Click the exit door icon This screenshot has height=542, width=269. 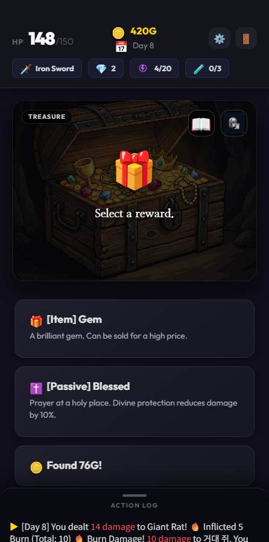246,38
